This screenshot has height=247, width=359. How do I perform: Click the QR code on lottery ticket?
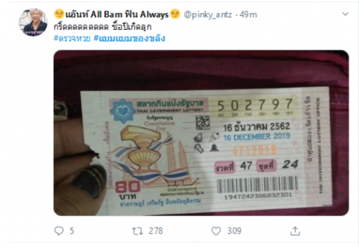pos(202,122)
